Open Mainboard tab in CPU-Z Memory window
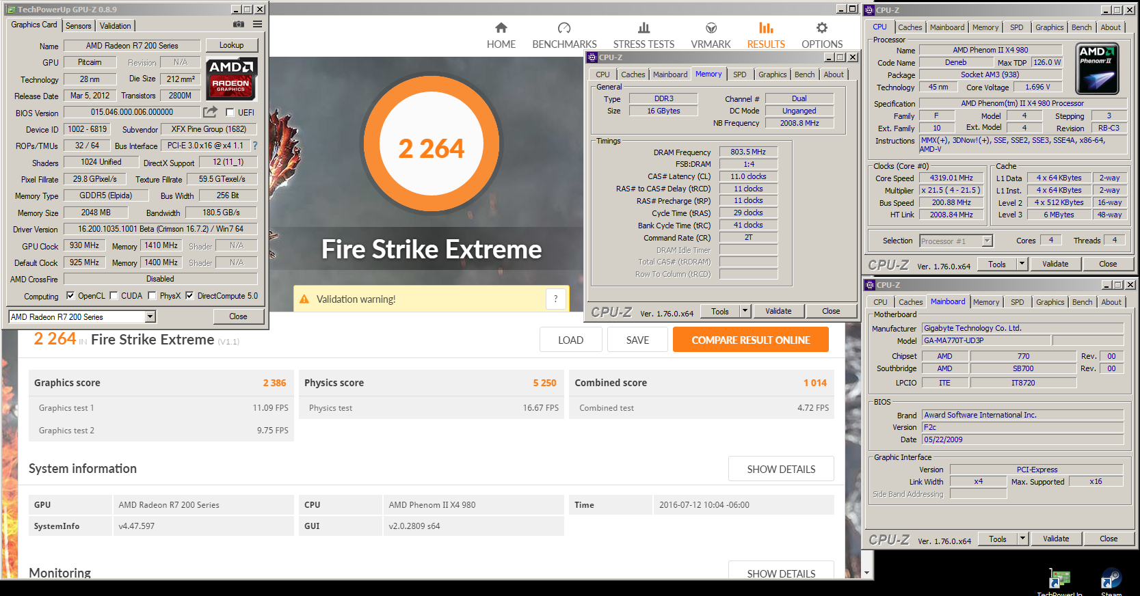Viewport: 1140px width, 596px height. pyautogui.click(x=670, y=74)
